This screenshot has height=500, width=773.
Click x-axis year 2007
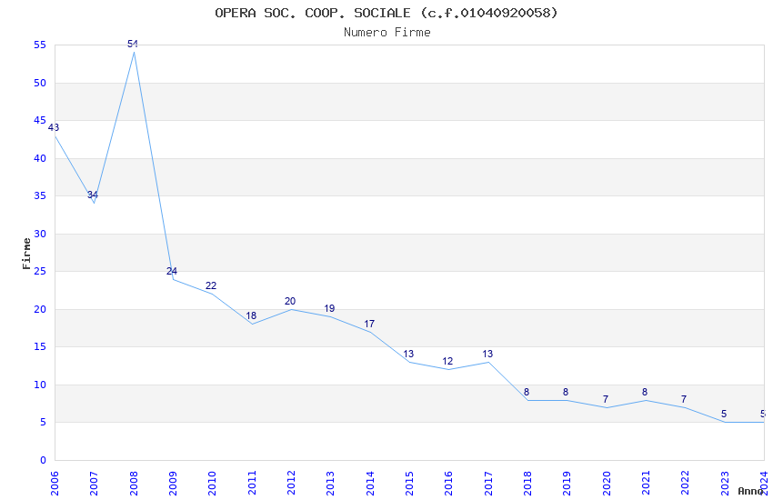tap(94, 484)
